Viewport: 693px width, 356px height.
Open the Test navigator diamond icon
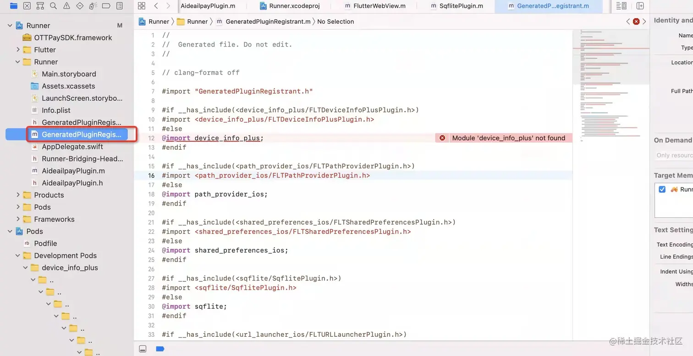click(x=80, y=6)
